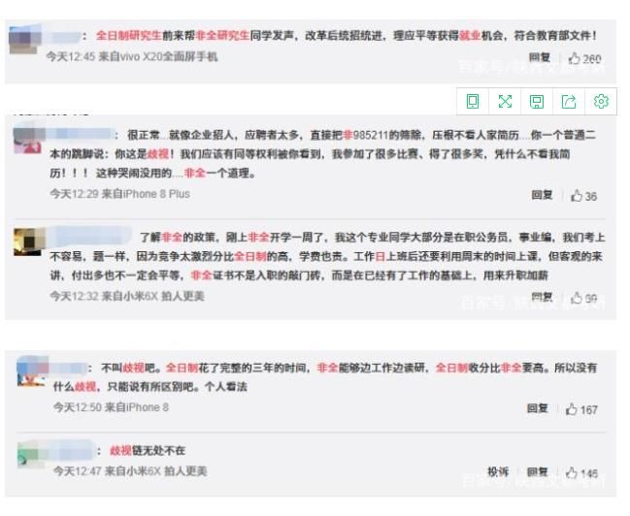Open settings with the green gear icon
630x516 pixels.
tap(601, 101)
